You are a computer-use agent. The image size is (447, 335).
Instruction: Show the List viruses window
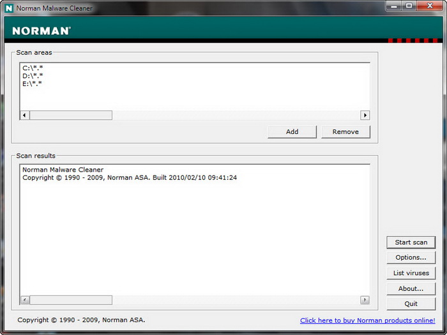coord(411,273)
